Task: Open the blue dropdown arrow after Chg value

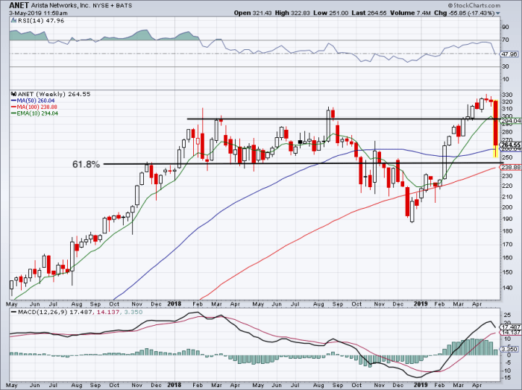Action: click(498, 13)
